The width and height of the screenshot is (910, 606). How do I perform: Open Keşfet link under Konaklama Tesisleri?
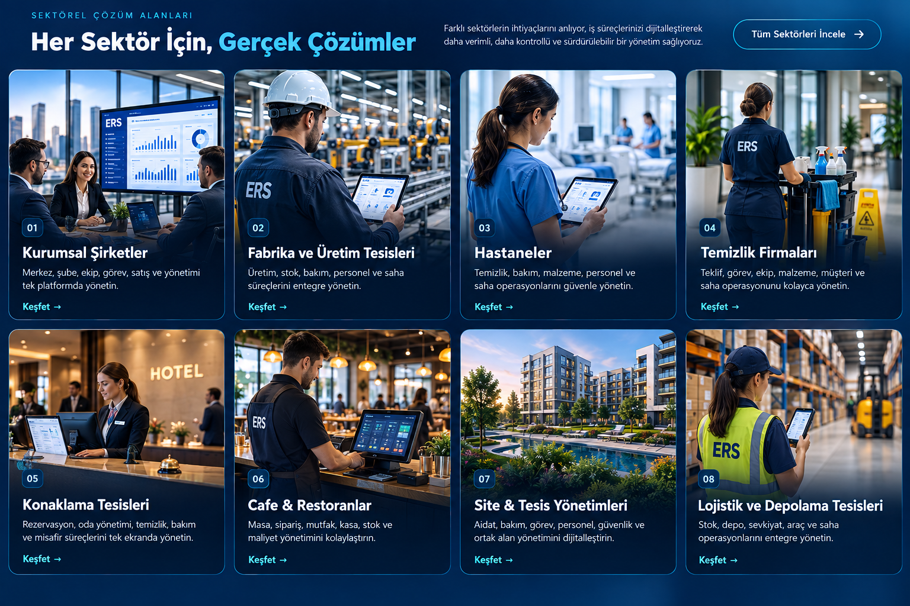[41, 559]
